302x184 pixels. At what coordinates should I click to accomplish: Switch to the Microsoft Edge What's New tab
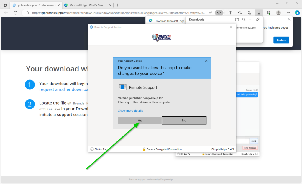87,5
